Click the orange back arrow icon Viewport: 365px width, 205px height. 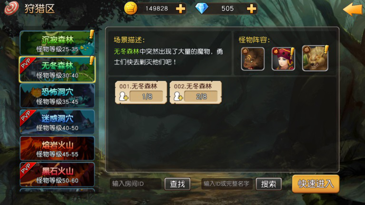[x=353, y=9]
